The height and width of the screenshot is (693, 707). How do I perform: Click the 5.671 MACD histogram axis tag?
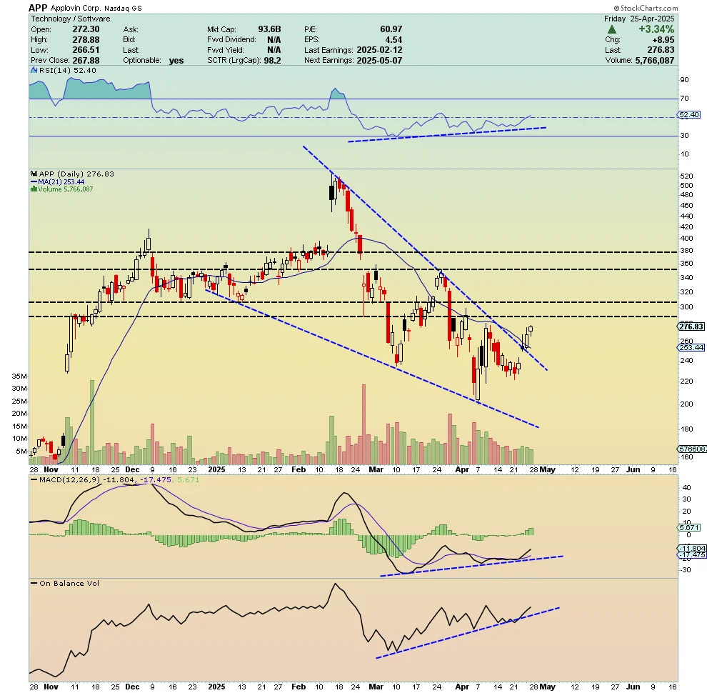pos(689,527)
